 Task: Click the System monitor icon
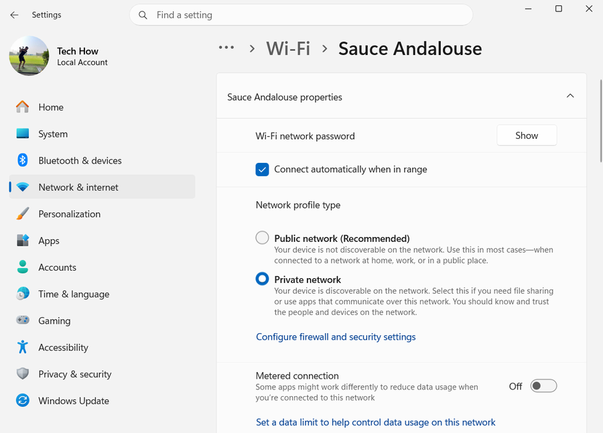pos(23,133)
